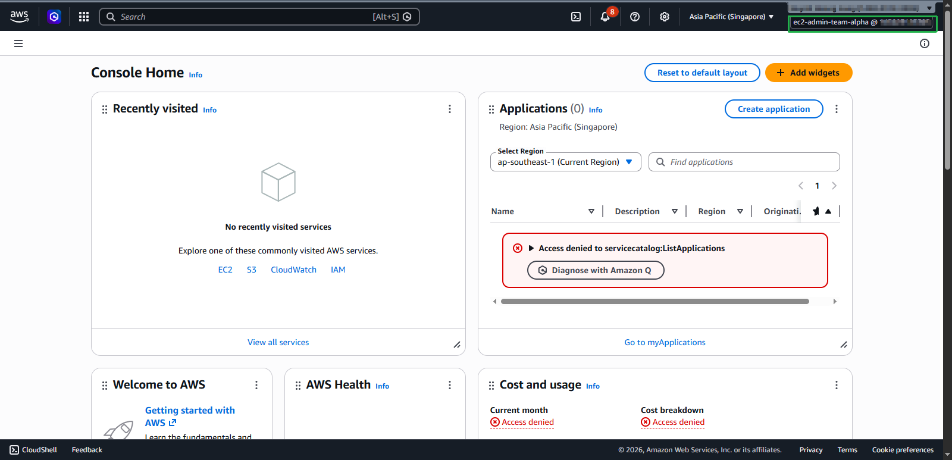Open the side navigation hamburger menu

click(x=18, y=43)
